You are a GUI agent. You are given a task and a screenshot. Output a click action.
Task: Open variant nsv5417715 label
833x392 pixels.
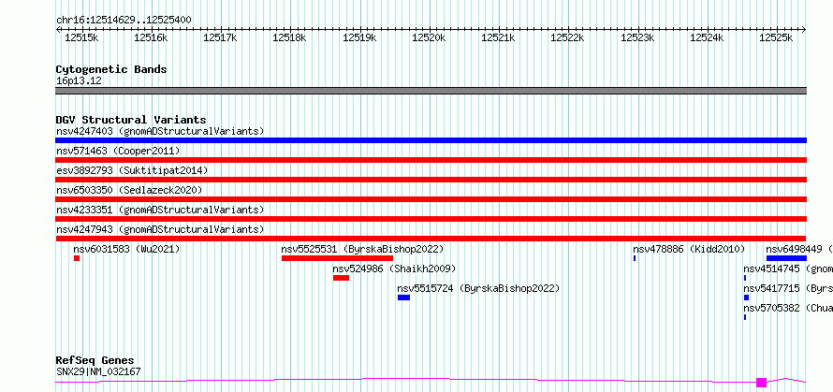point(788,288)
